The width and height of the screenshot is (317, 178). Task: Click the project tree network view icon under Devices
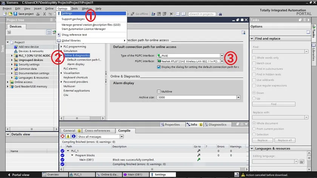(x=9, y=32)
